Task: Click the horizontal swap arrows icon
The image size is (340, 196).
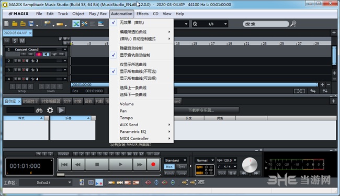Action: (313, 91)
